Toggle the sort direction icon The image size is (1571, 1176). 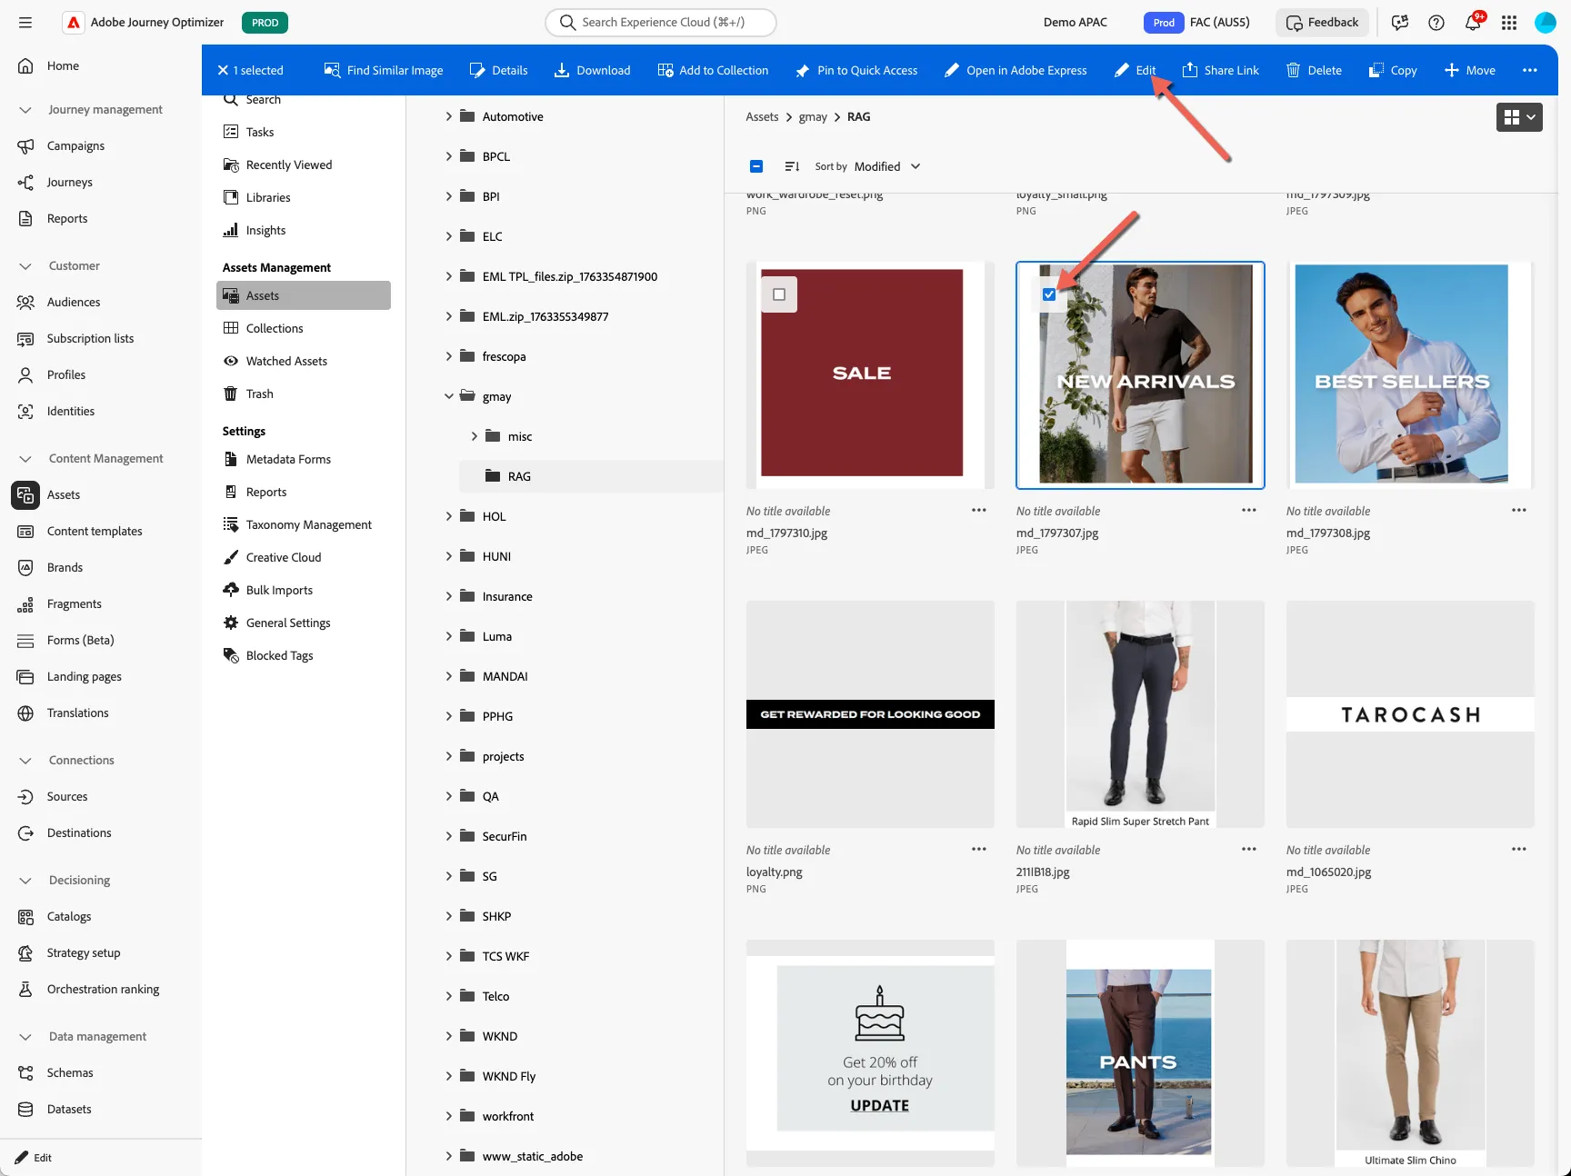(x=792, y=166)
